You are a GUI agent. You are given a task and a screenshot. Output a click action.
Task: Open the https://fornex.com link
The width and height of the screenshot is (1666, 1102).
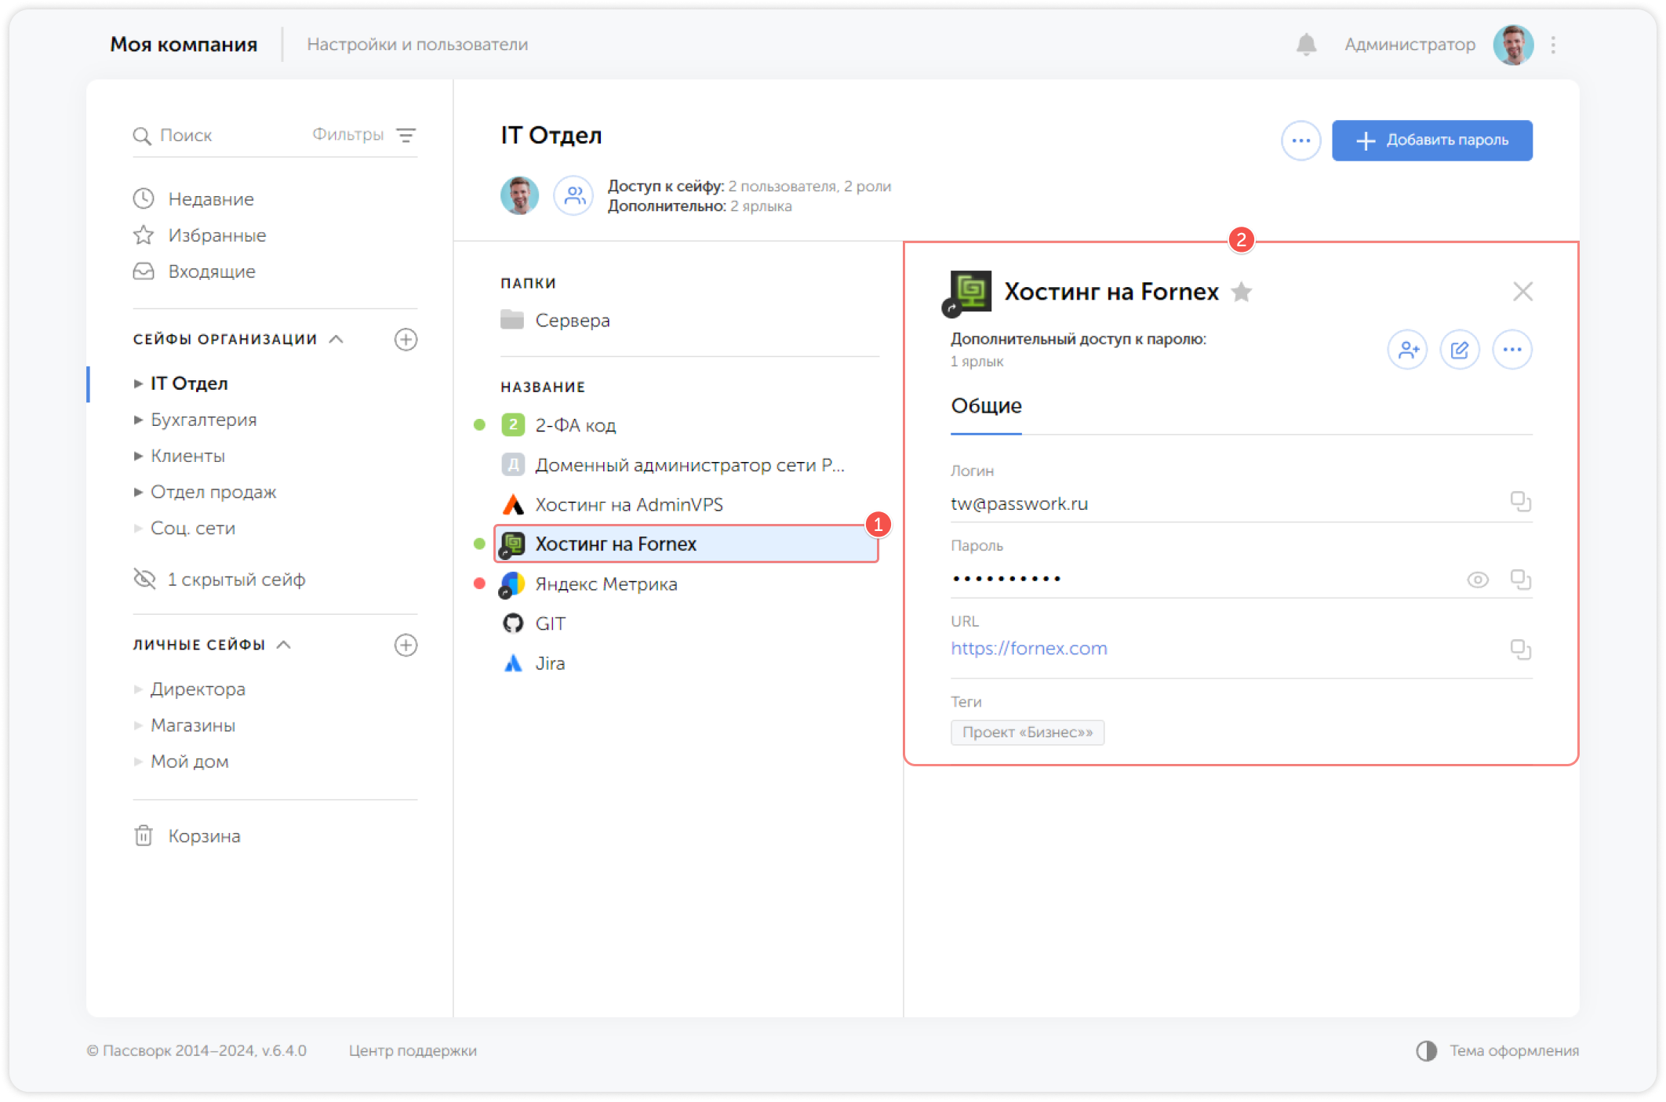pyautogui.click(x=1028, y=649)
